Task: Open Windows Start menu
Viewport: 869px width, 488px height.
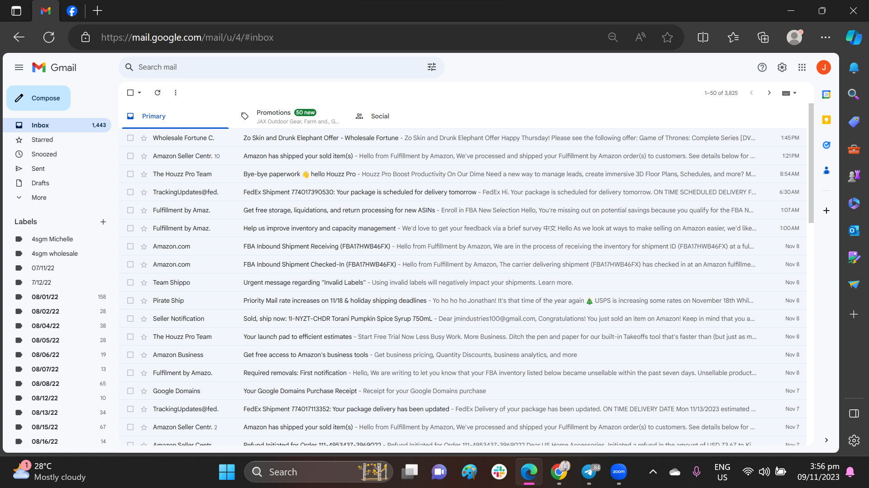Action: pos(226,472)
